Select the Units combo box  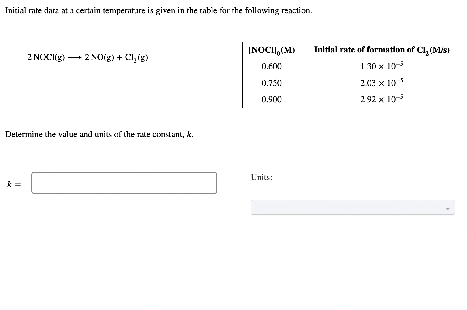click(353, 207)
